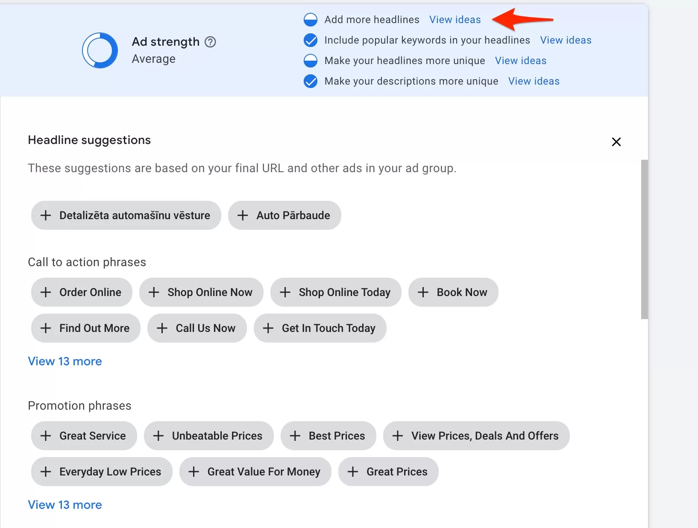Add the Find Out More phrase
The width and height of the screenshot is (698, 528).
[x=86, y=328]
